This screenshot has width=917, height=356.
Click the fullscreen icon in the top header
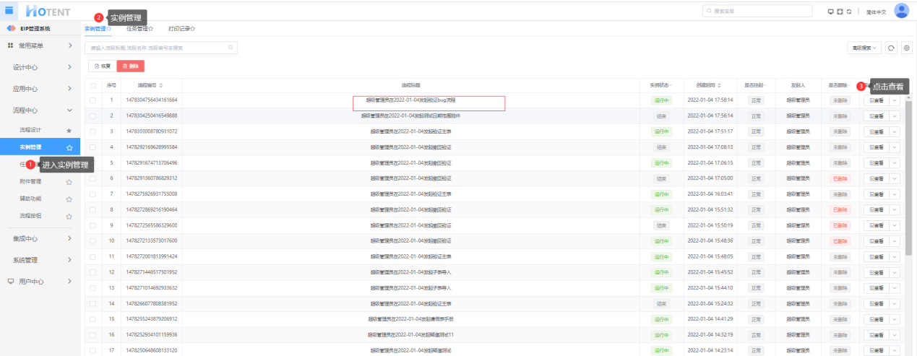pos(840,12)
